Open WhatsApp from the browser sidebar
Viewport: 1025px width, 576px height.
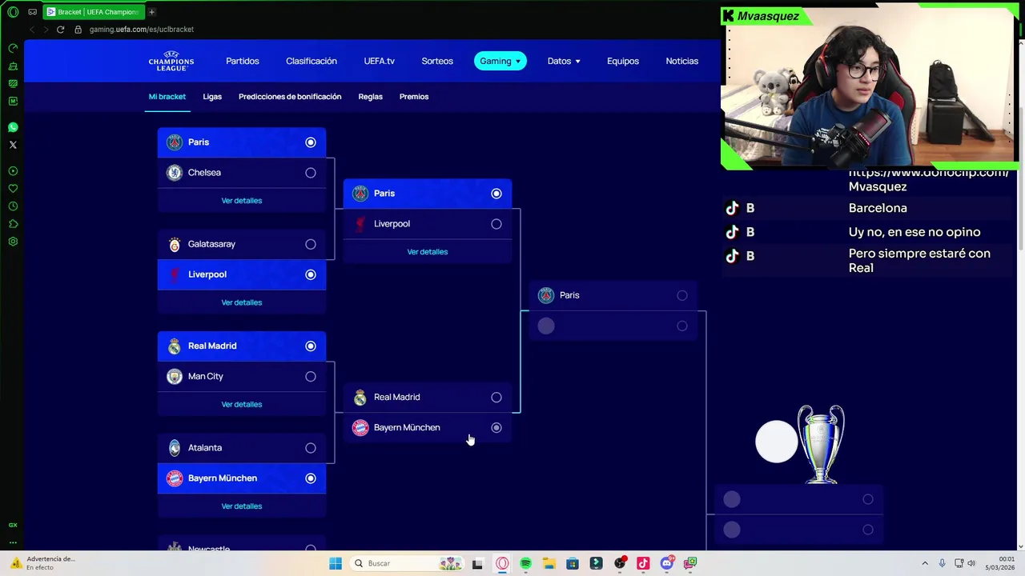point(13,127)
